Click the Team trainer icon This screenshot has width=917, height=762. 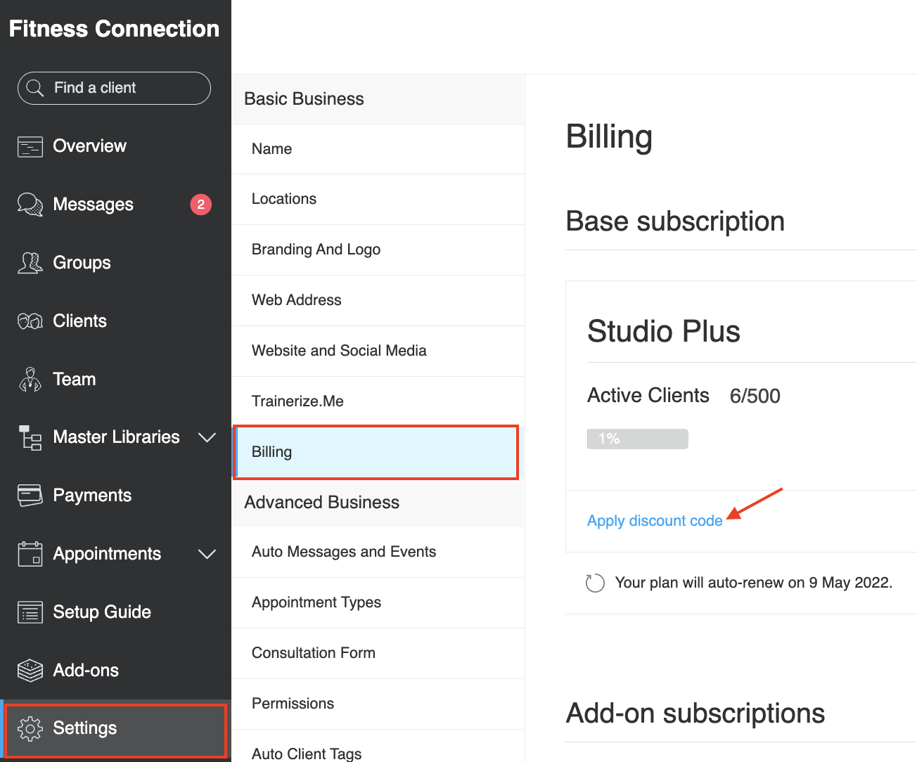(x=30, y=380)
